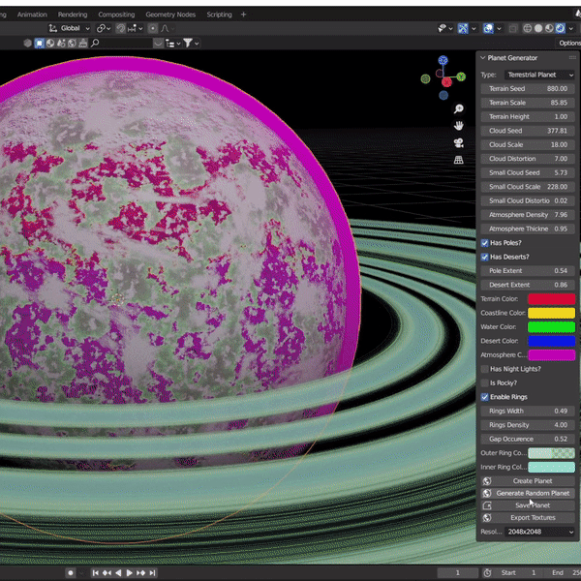Viewport: 581px width, 581px height.
Task: Click the Terrain Seed value field
Action: (528, 88)
